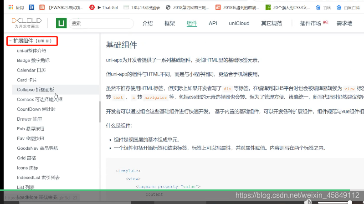The width and height of the screenshot is (364, 204).
Task: Open the blue JS bookmark icon
Action: point(31,7)
